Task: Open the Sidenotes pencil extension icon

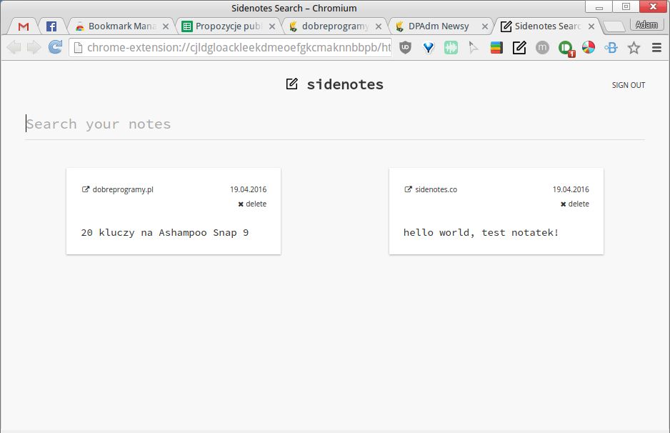Action: pyautogui.click(x=519, y=47)
